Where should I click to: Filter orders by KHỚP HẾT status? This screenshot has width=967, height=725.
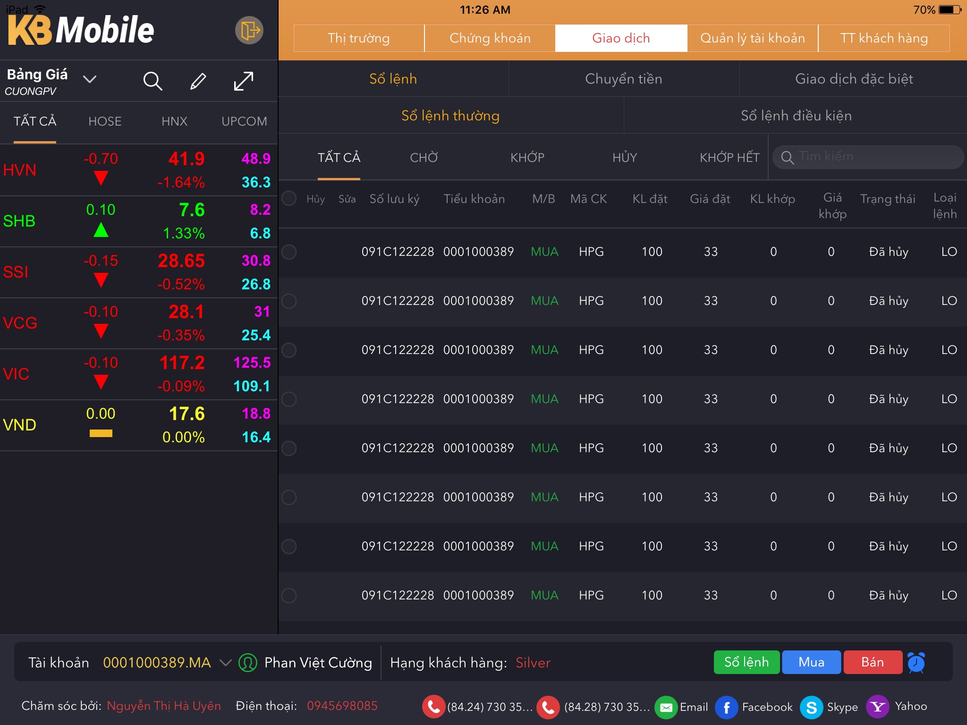[x=729, y=158]
